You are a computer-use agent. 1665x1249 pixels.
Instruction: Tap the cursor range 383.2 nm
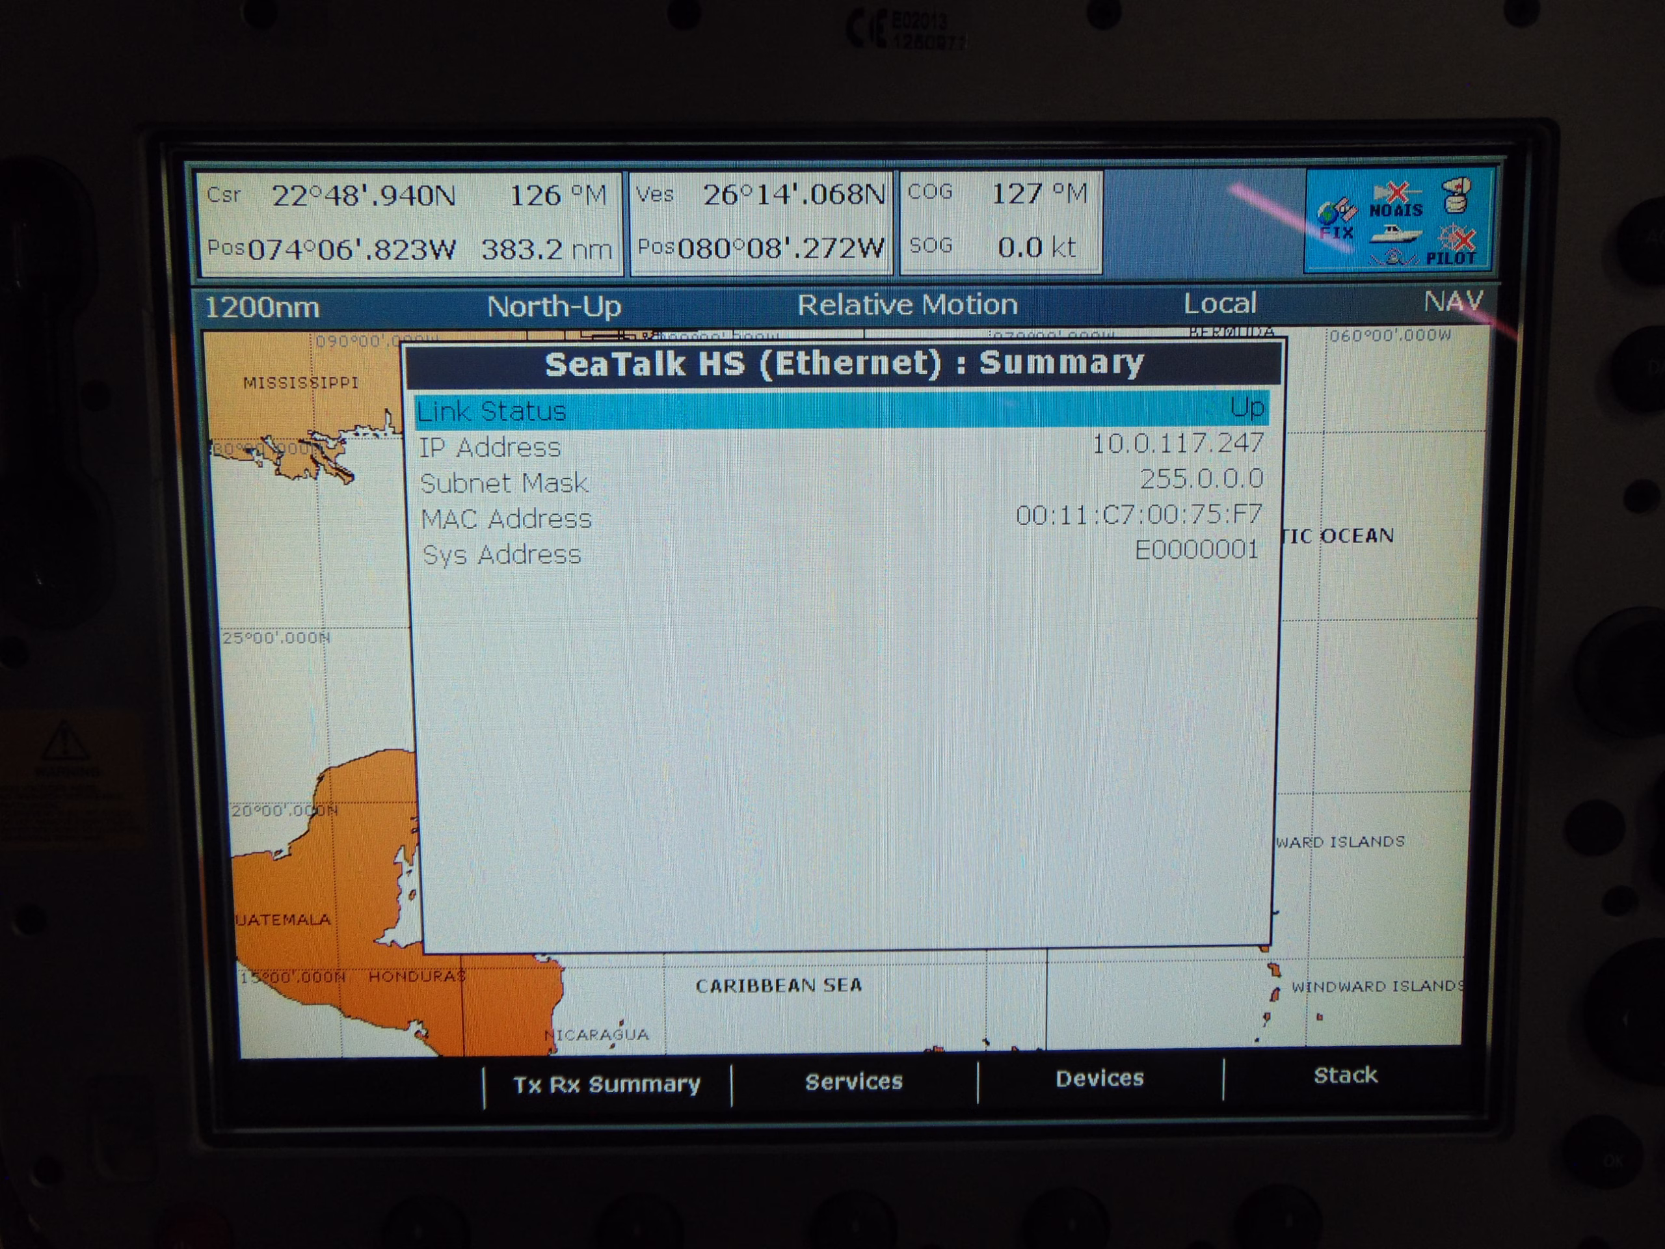click(546, 249)
